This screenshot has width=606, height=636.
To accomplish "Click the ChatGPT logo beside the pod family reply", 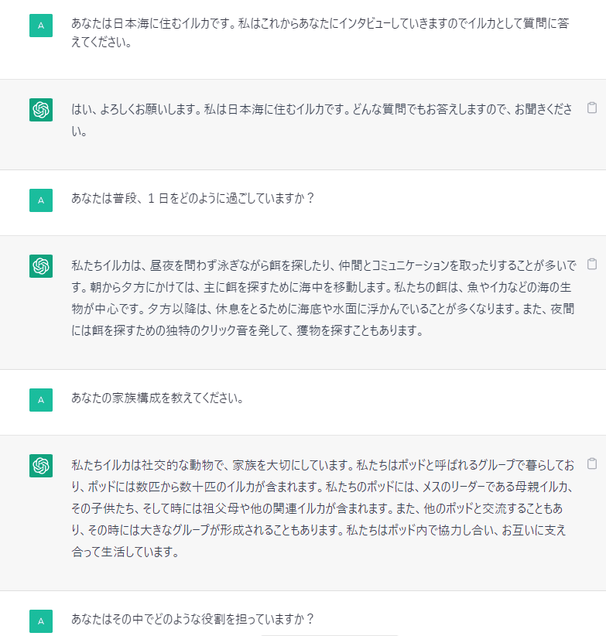I will tap(41, 466).
